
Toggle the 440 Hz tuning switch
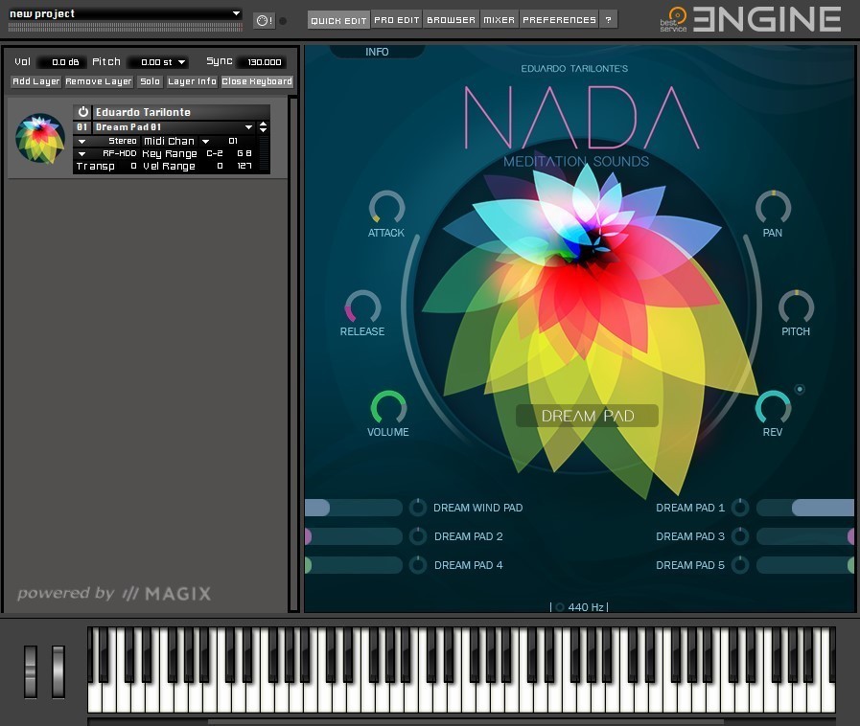coord(560,607)
